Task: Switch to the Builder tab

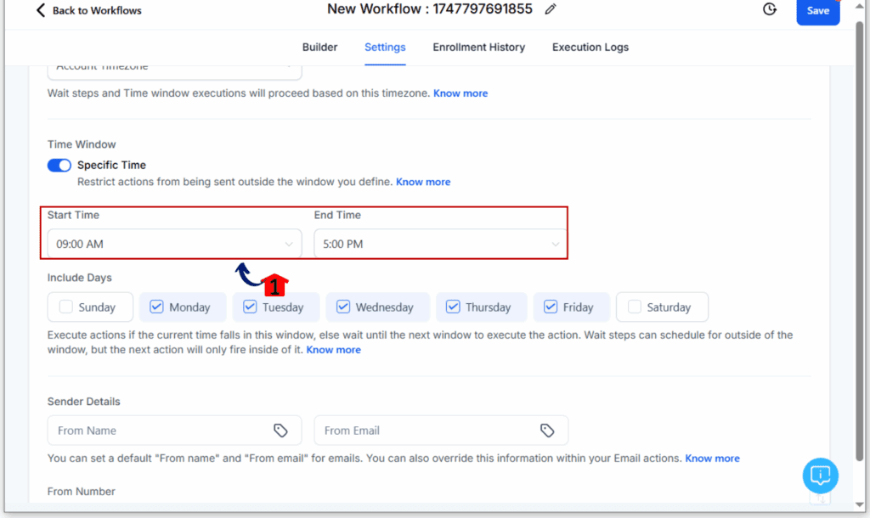Action: pos(319,48)
